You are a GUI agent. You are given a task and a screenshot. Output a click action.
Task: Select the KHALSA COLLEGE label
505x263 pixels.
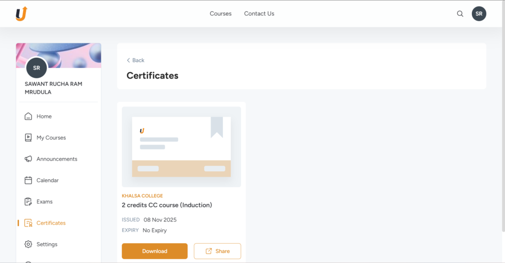click(142, 196)
